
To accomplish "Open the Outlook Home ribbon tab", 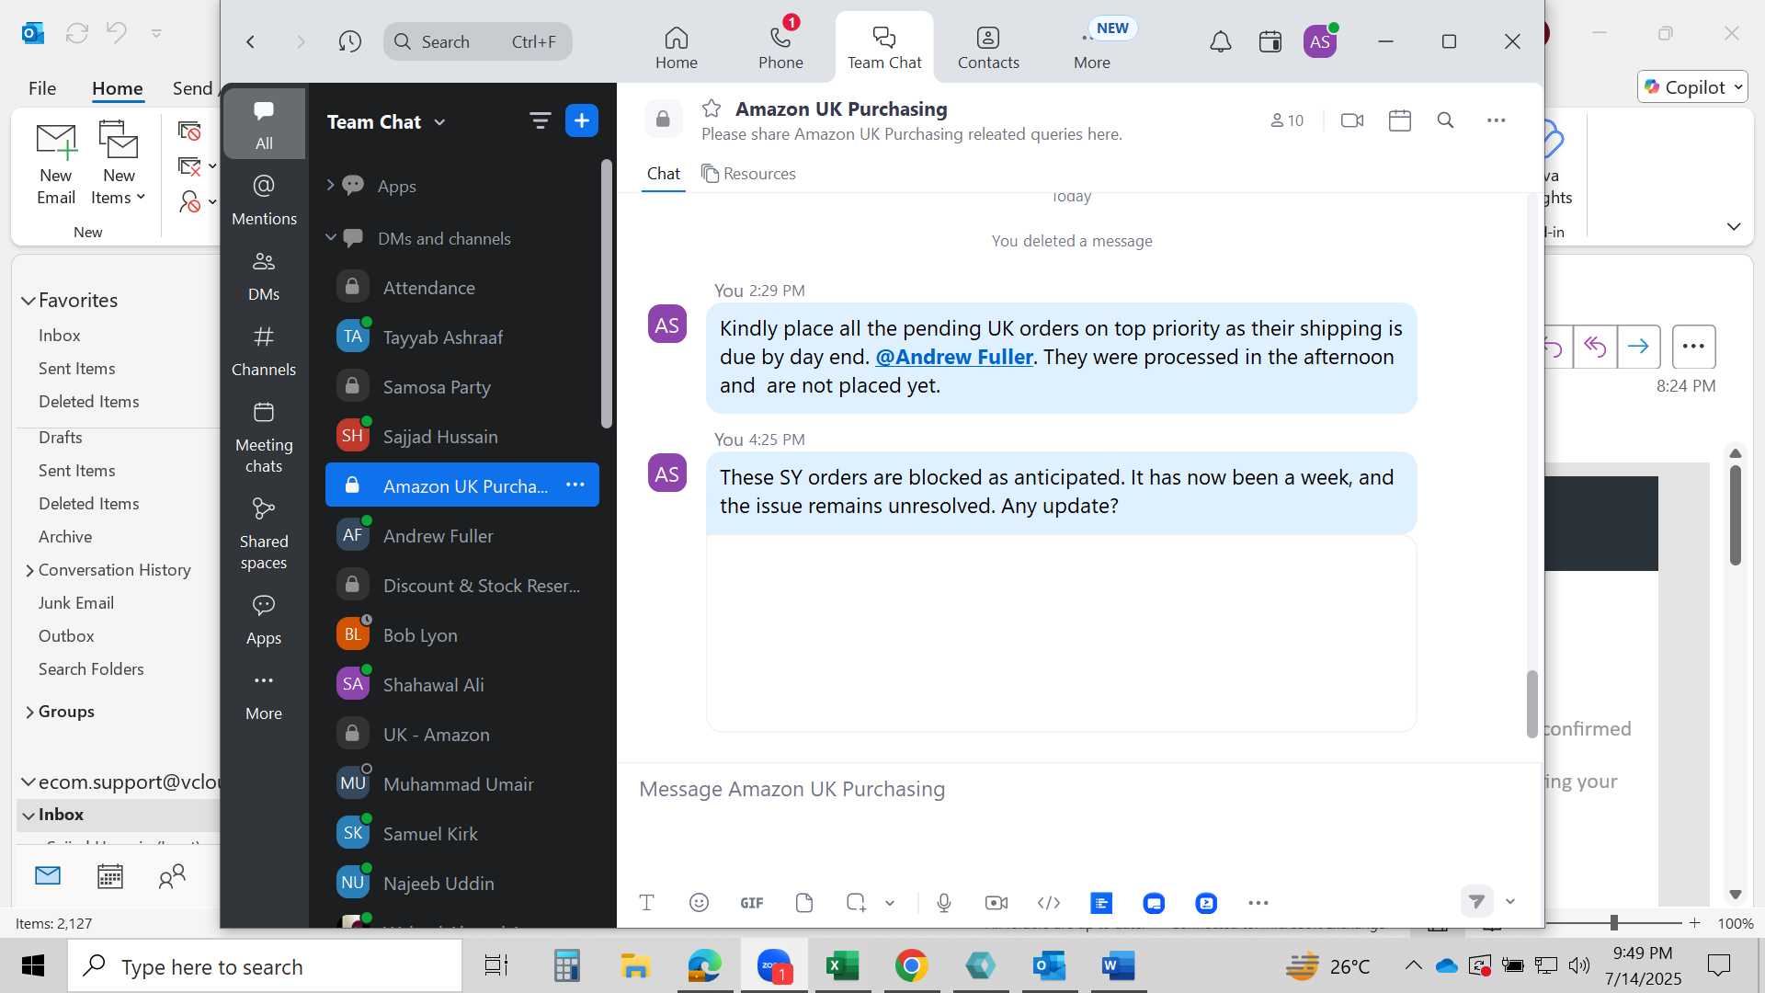I will 117,88.
